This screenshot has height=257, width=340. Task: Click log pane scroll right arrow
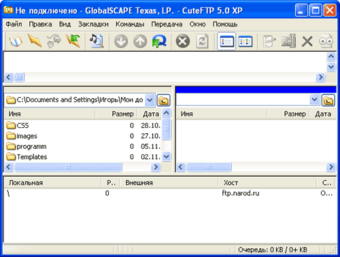(320, 78)
